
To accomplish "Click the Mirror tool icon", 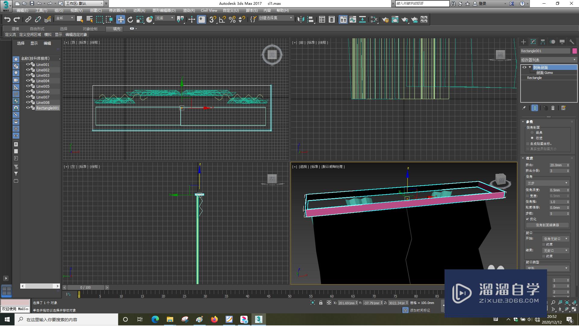I will coord(301,20).
